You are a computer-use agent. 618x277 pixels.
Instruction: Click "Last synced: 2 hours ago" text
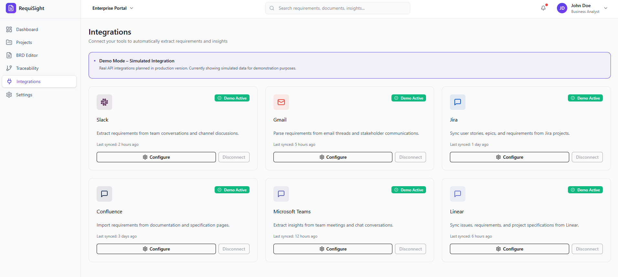click(x=118, y=144)
